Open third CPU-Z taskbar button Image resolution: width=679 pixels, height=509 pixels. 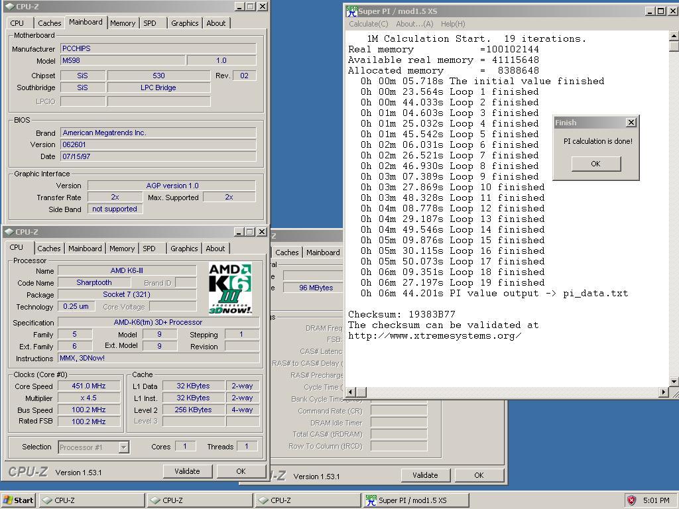pos(308,500)
